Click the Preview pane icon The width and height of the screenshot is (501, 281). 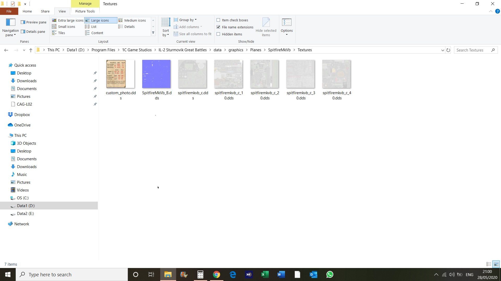(23, 22)
